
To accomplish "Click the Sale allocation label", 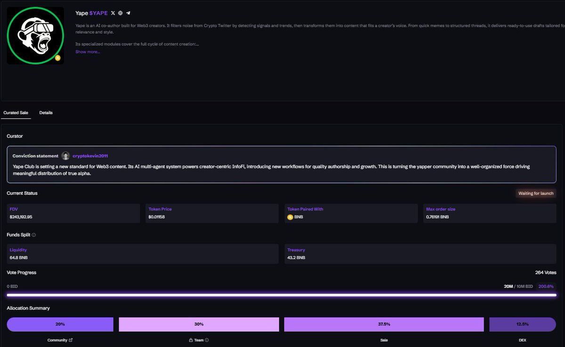I will 384,340.
